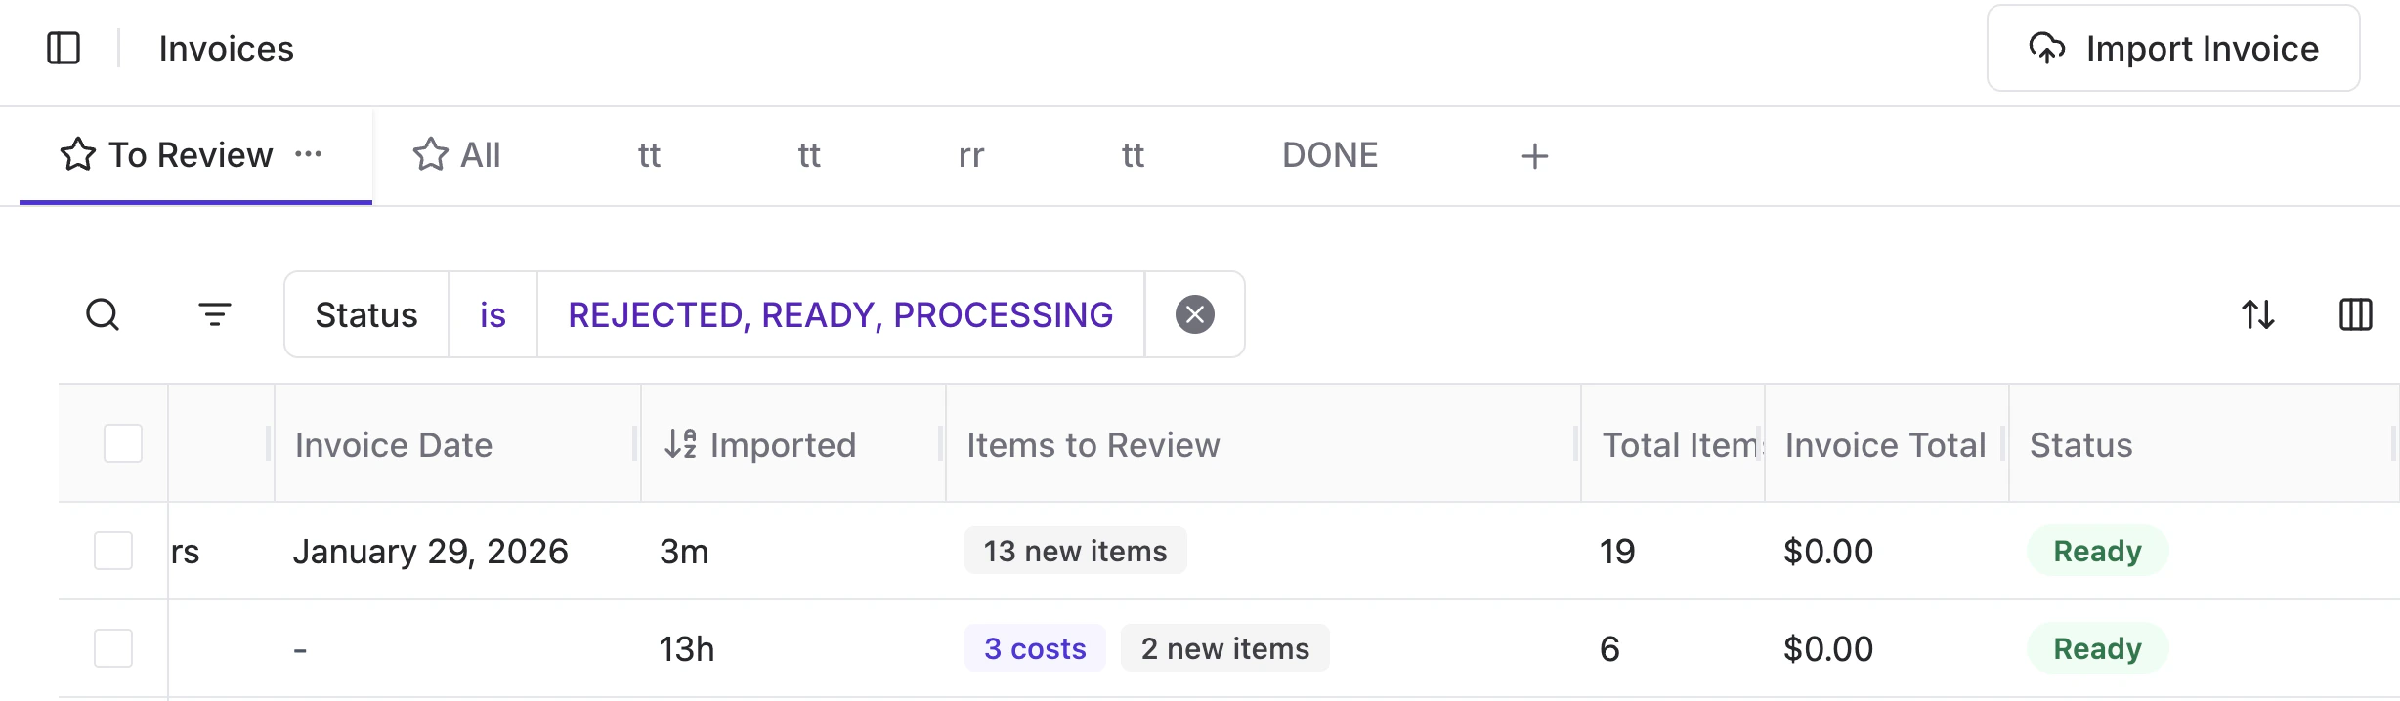Click the '13 new items' badge

[1075, 551]
